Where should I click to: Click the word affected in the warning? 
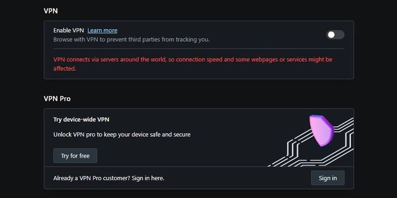click(64, 69)
